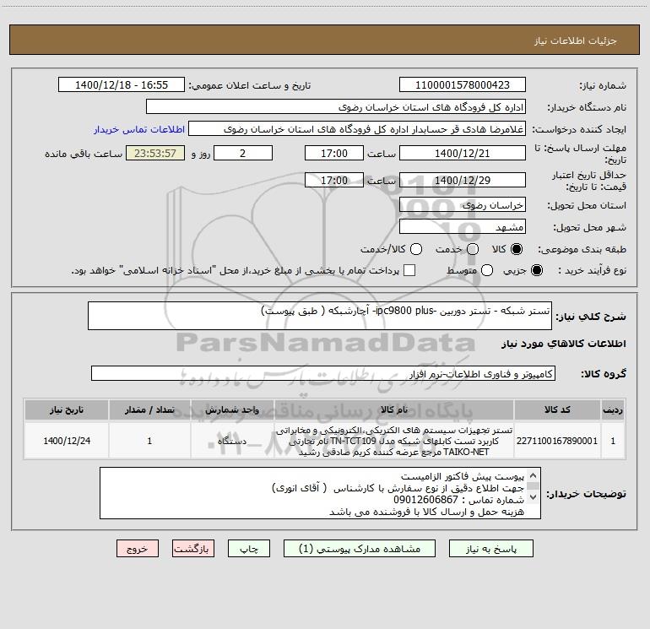This screenshot has height=629, width=650.
Task: Click the request creator name field
Action: 357,129
